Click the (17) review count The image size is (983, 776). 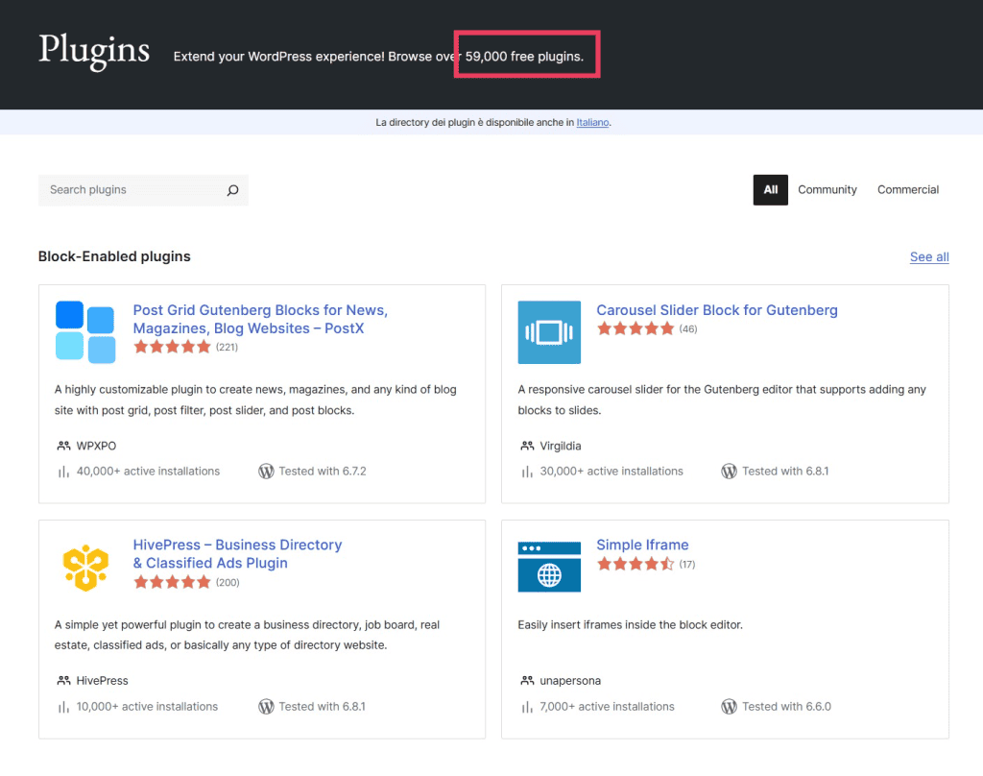point(687,564)
